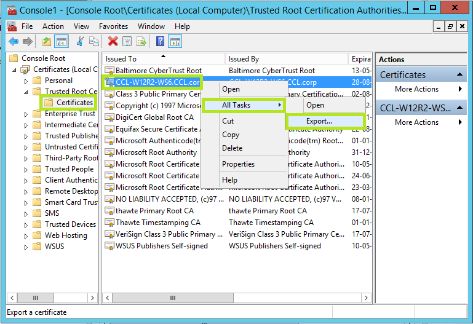
Task: Click certificate icon of Microsoft Root Authority
Action: coord(109,152)
